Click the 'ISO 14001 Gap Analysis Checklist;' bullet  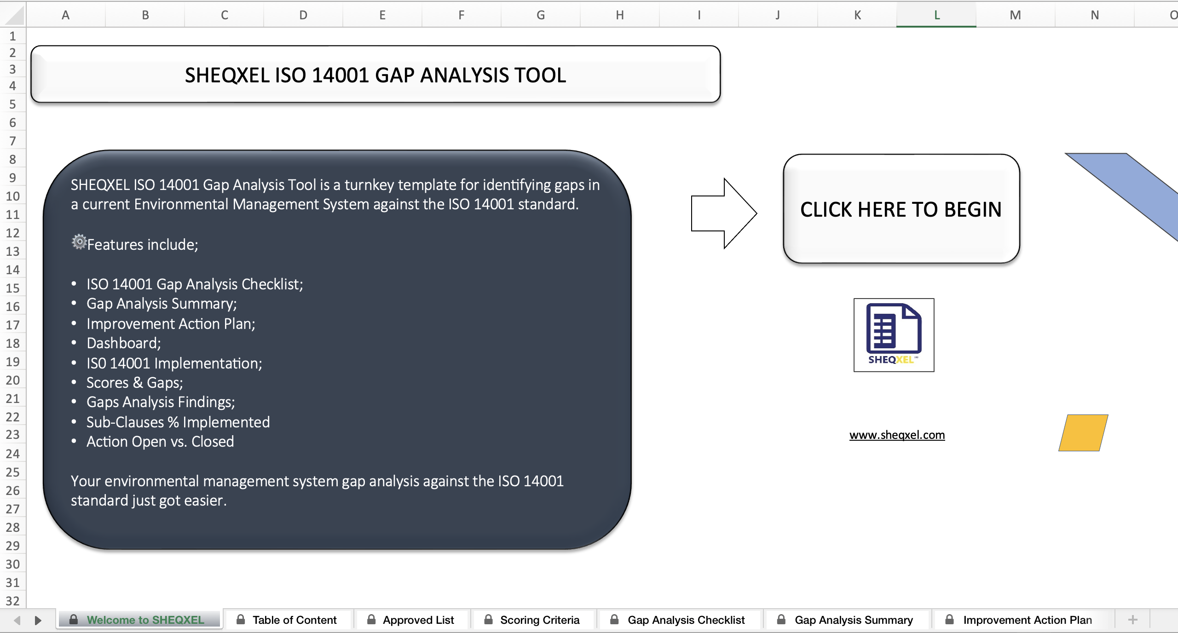(195, 284)
